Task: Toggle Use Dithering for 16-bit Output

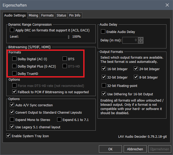Action: [x=104, y=94]
